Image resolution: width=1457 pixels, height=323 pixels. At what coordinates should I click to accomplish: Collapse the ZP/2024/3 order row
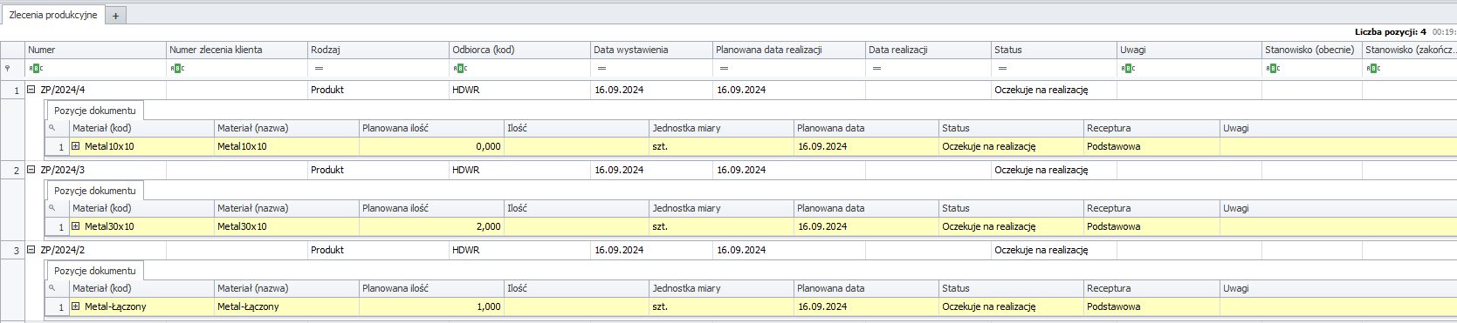click(31, 170)
